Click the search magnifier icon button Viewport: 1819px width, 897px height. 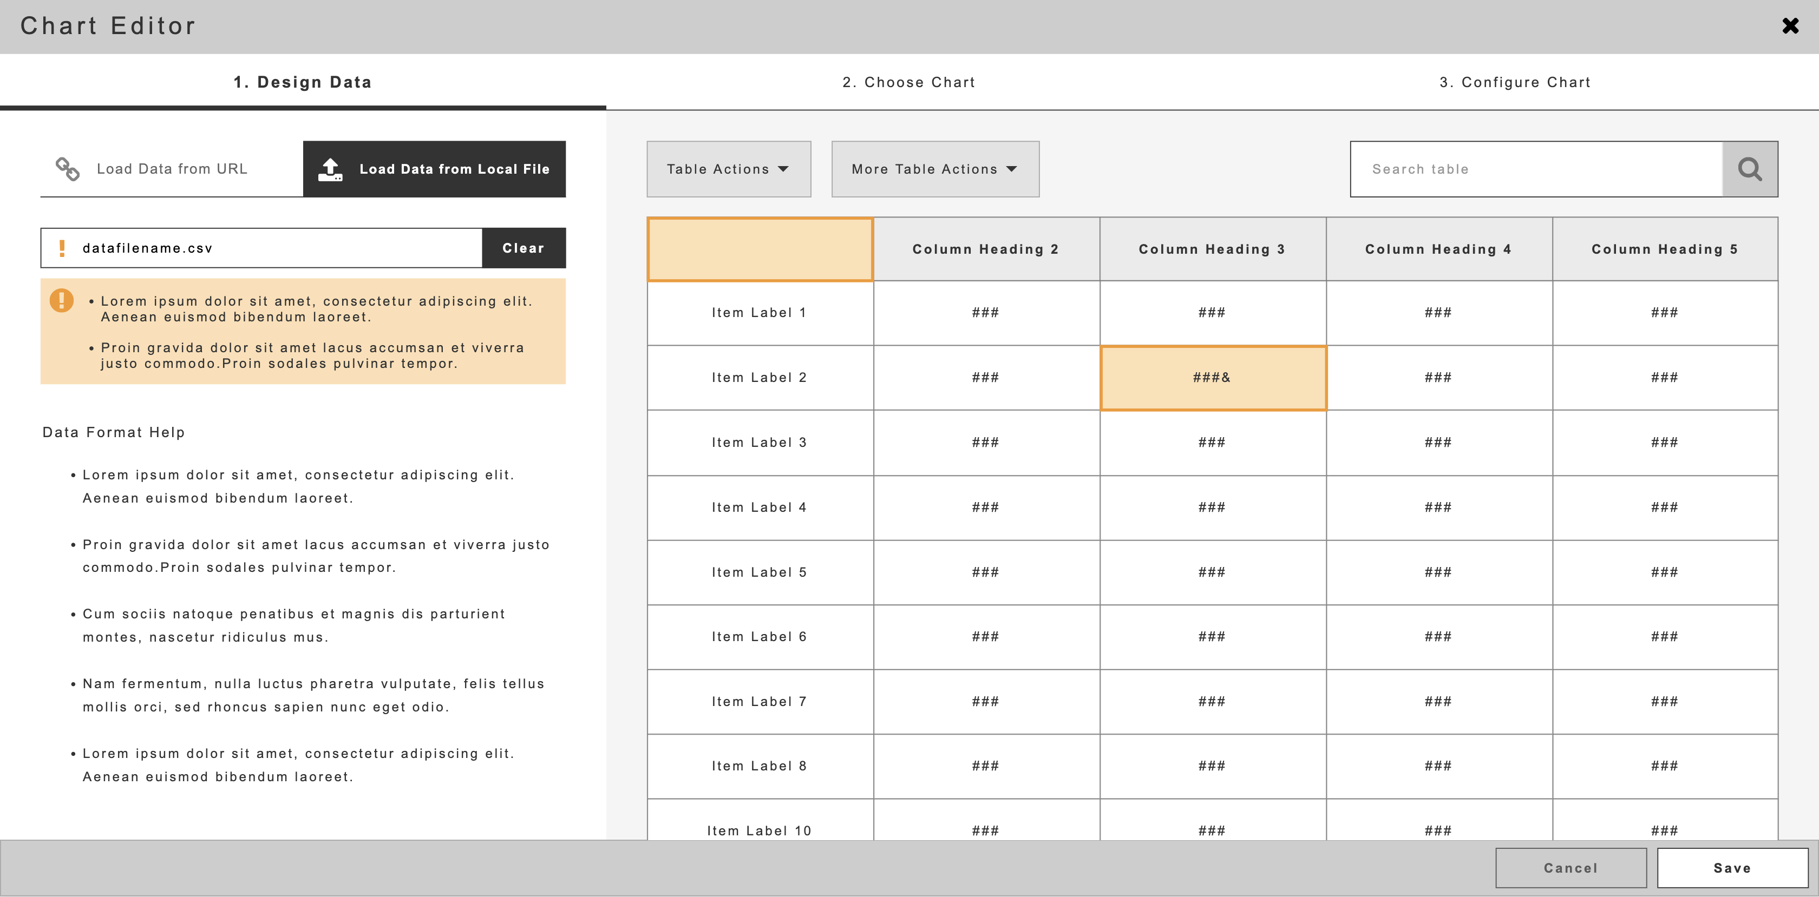click(1750, 169)
